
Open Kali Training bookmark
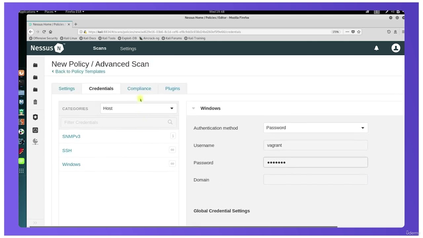pyautogui.click(x=195, y=38)
